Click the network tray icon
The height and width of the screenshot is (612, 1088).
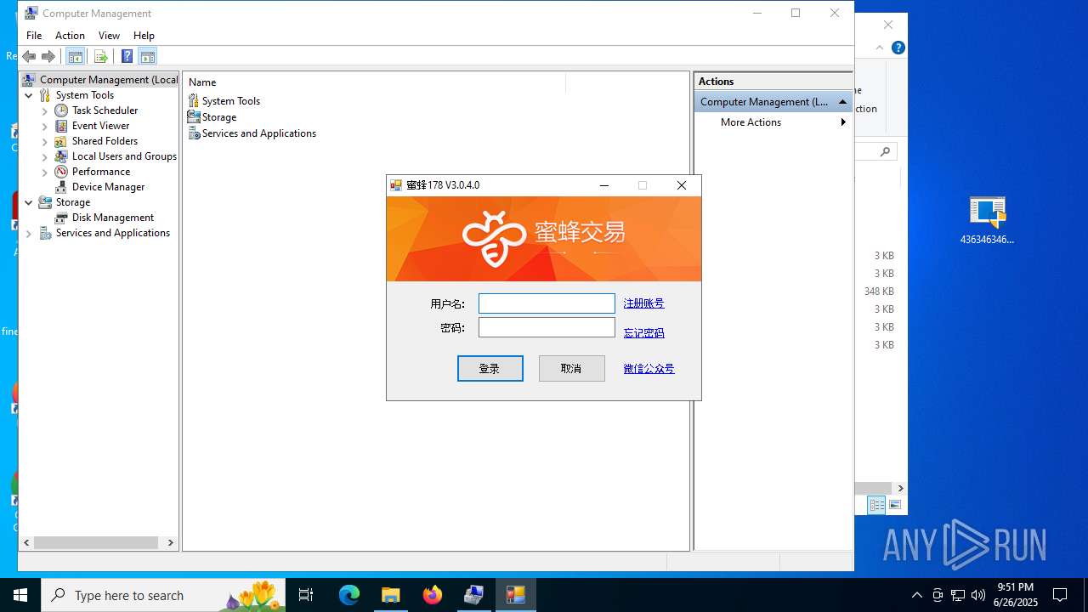pos(958,595)
